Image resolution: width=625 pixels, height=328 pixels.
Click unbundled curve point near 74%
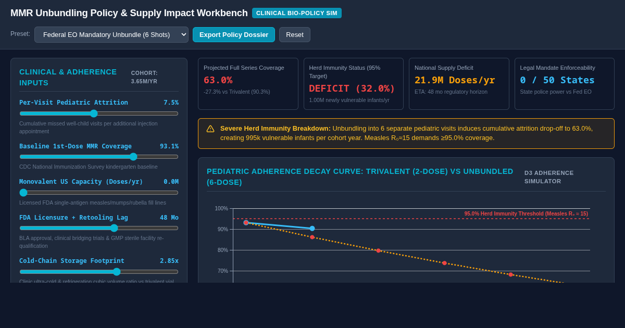[444, 263]
